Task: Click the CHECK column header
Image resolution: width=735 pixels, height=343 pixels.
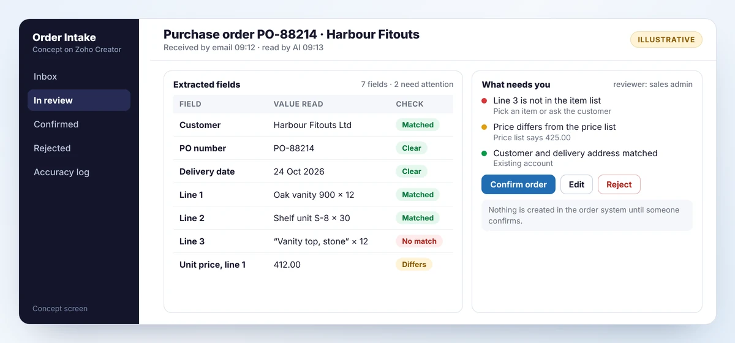Action: [410, 104]
